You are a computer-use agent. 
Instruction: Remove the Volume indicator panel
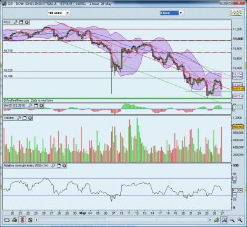pyautogui.click(x=30, y=118)
